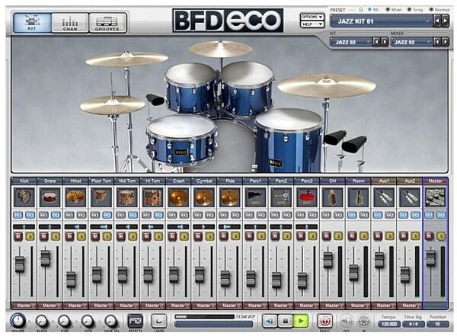Open the Mixer Jazz 02 dropdown
457x336 pixels.
tap(412, 42)
